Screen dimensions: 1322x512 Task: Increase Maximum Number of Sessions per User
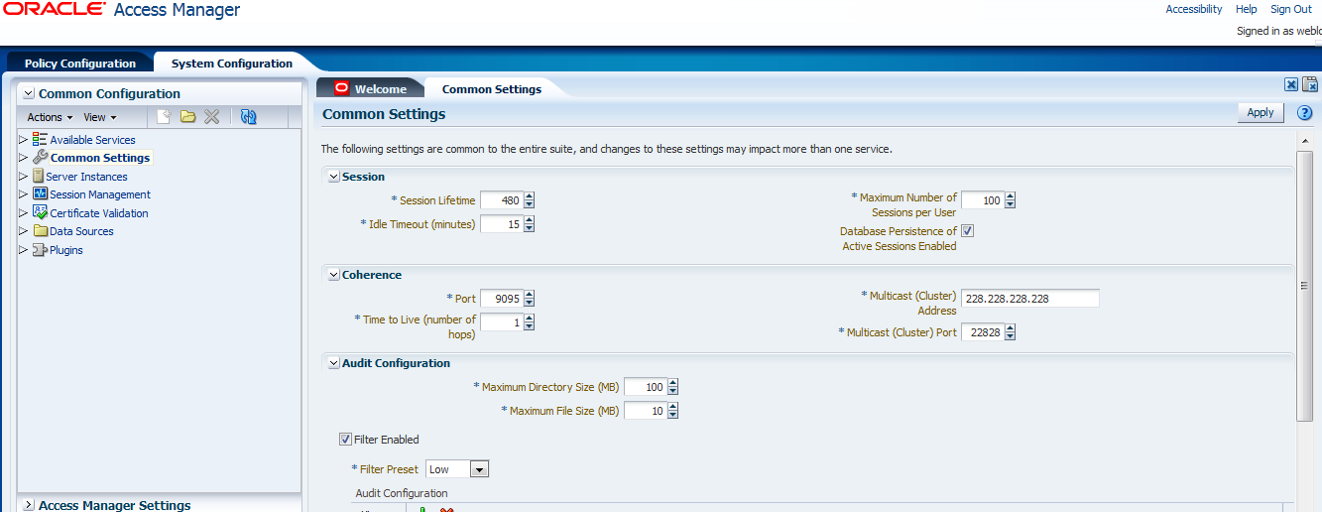[x=1010, y=196]
